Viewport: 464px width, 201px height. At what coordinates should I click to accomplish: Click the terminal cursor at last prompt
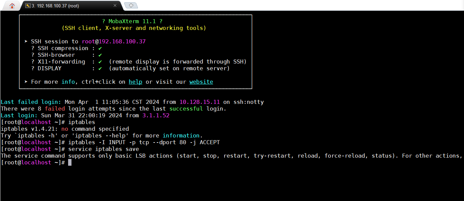coord(70,163)
